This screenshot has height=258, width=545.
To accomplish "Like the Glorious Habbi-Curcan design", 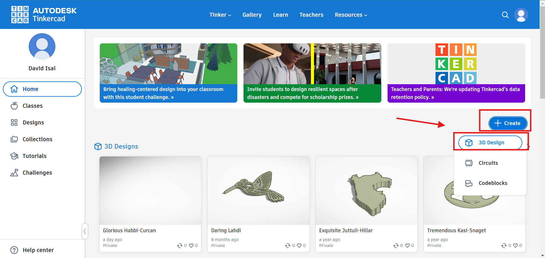I will click(x=191, y=246).
